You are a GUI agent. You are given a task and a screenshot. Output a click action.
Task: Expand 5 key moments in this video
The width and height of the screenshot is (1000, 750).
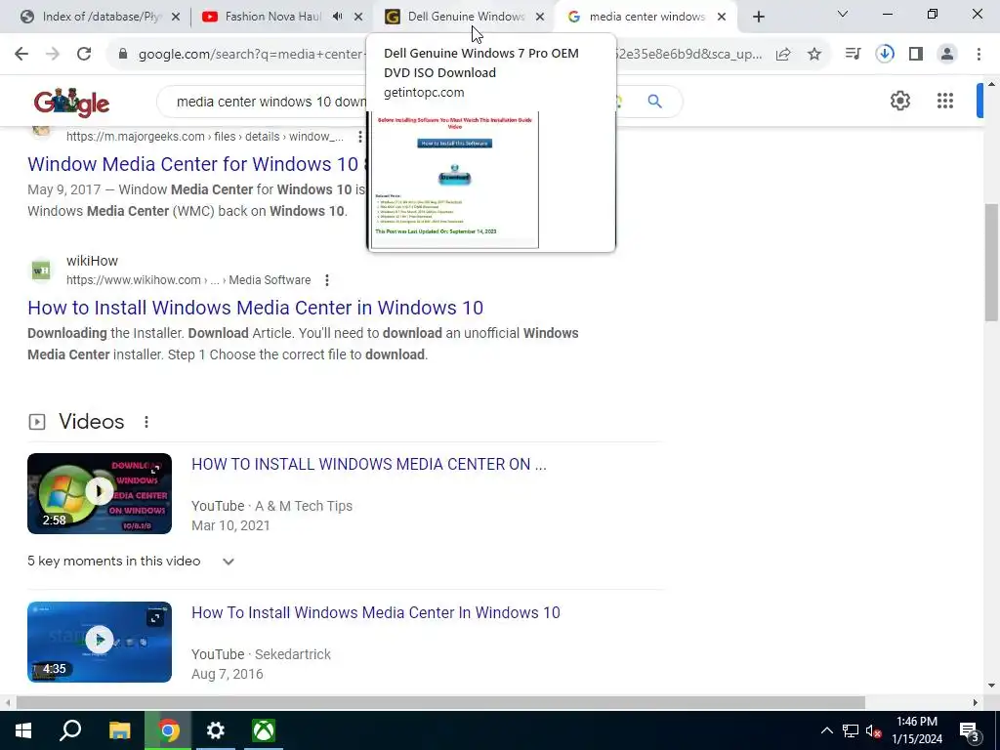click(x=229, y=562)
